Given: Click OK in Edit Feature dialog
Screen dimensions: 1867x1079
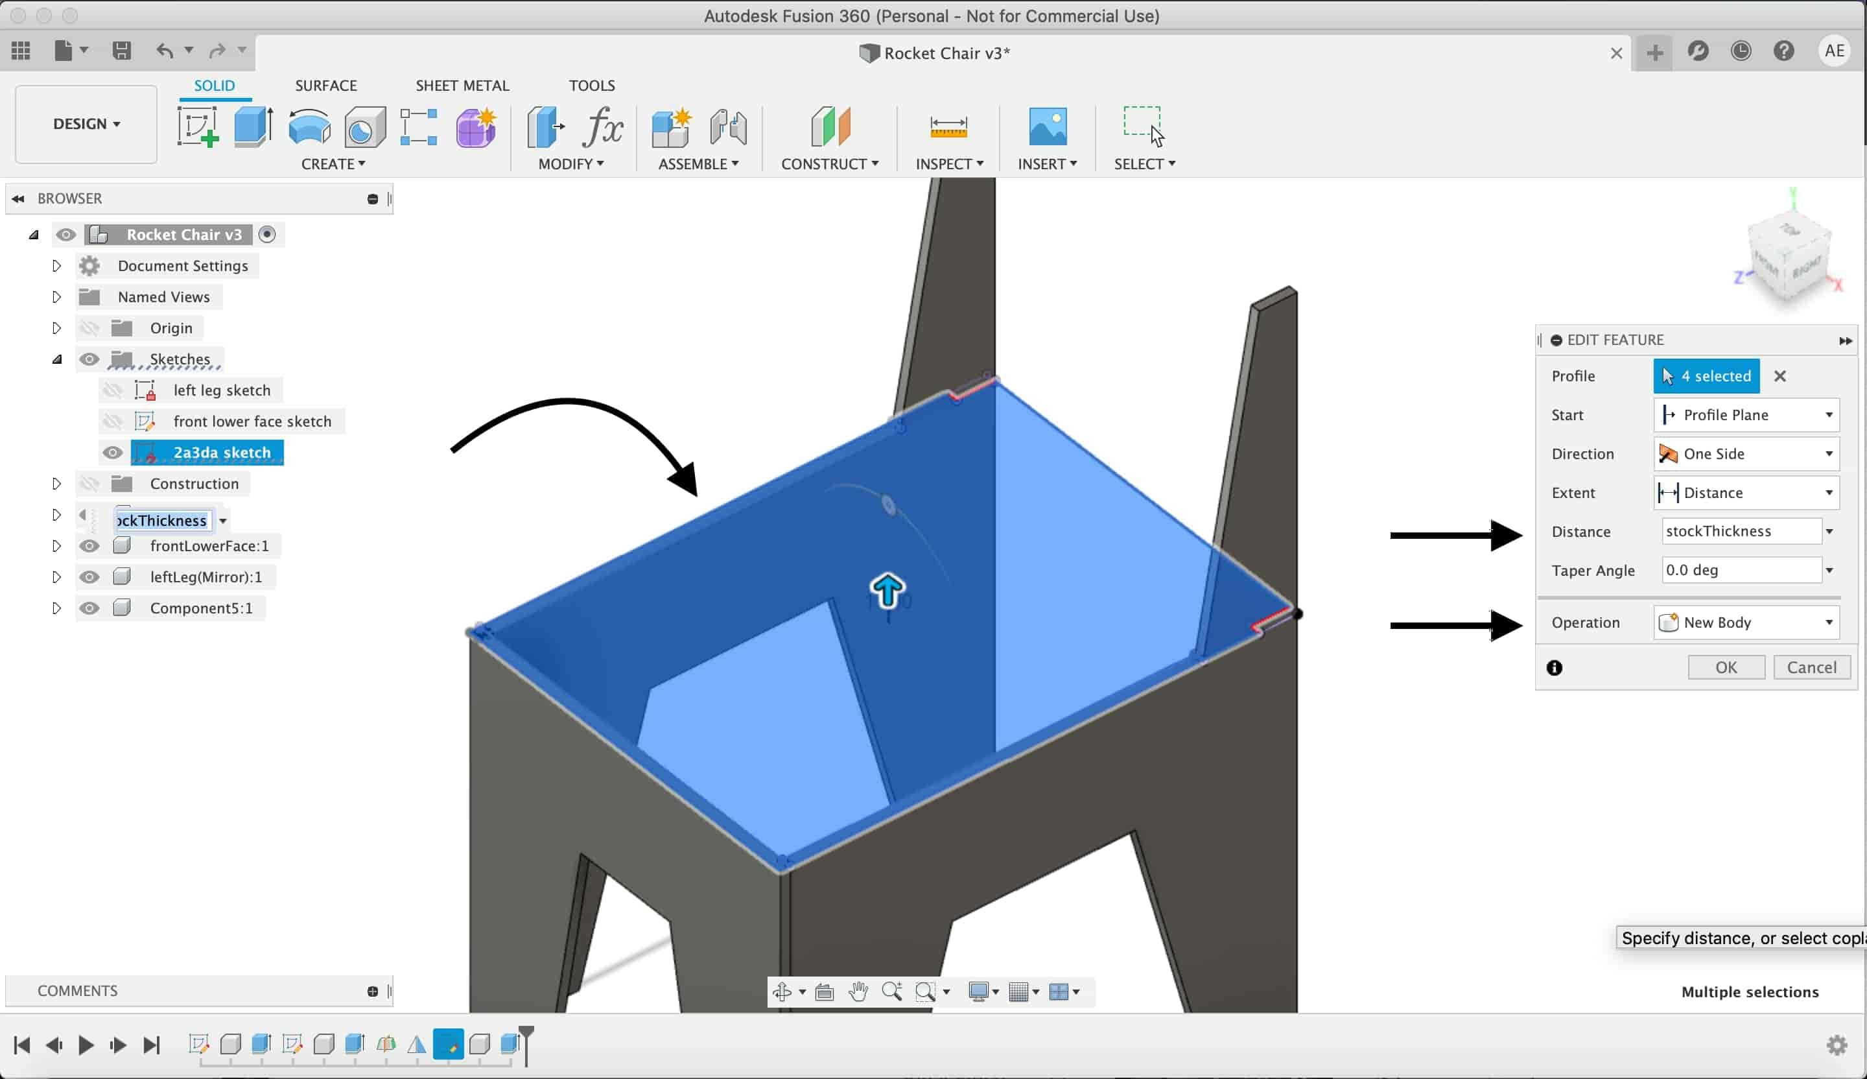Looking at the screenshot, I should (1726, 668).
